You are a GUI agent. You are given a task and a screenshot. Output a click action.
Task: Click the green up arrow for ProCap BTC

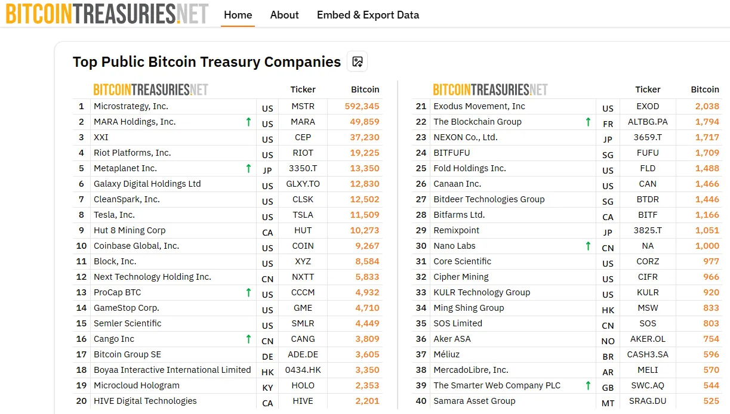(x=248, y=292)
